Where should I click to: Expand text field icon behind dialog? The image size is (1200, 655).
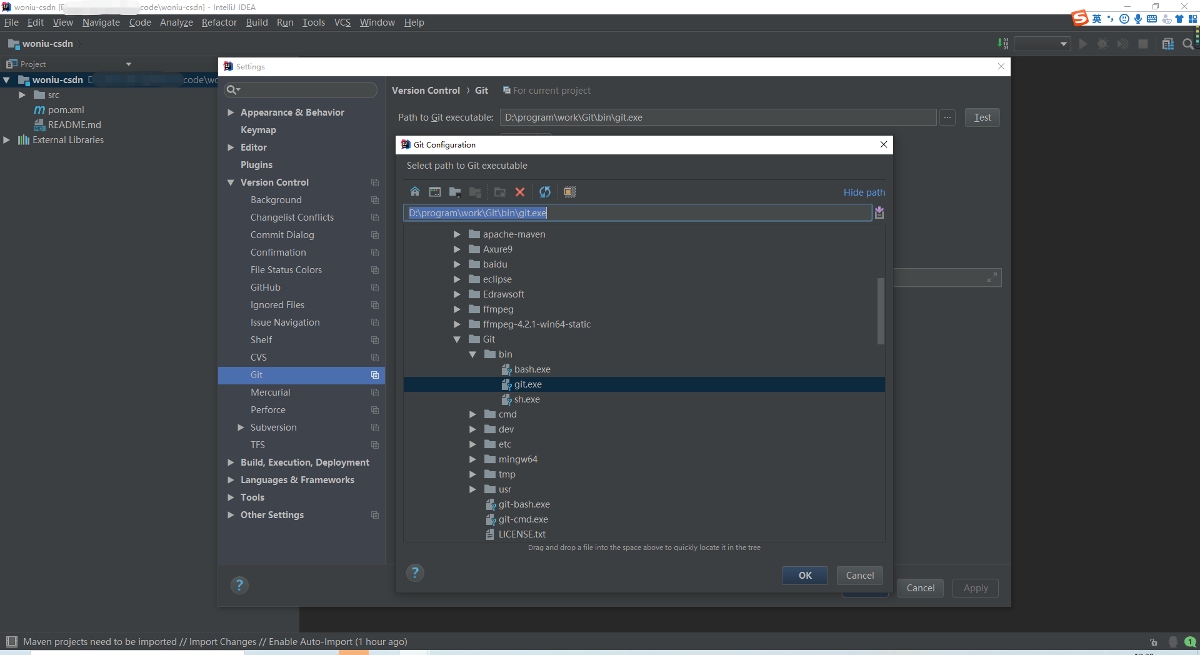(x=992, y=277)
